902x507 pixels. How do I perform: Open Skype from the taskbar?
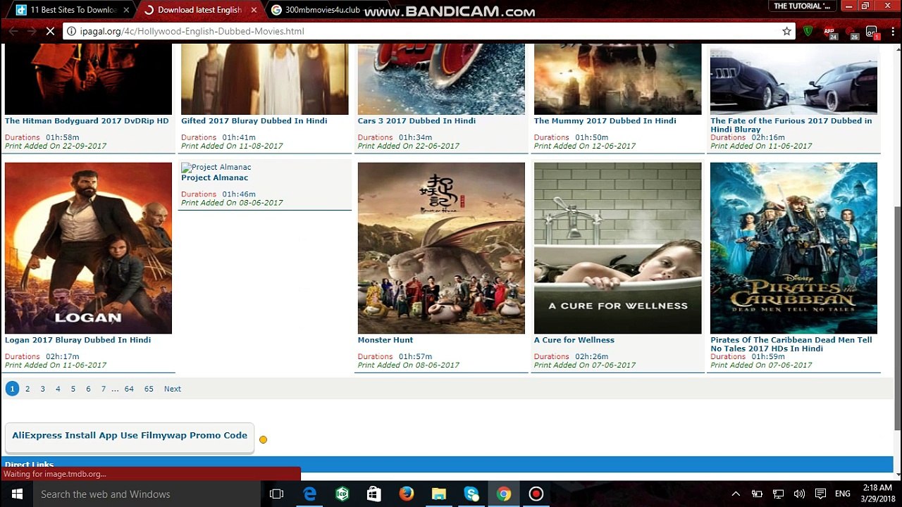471,494
